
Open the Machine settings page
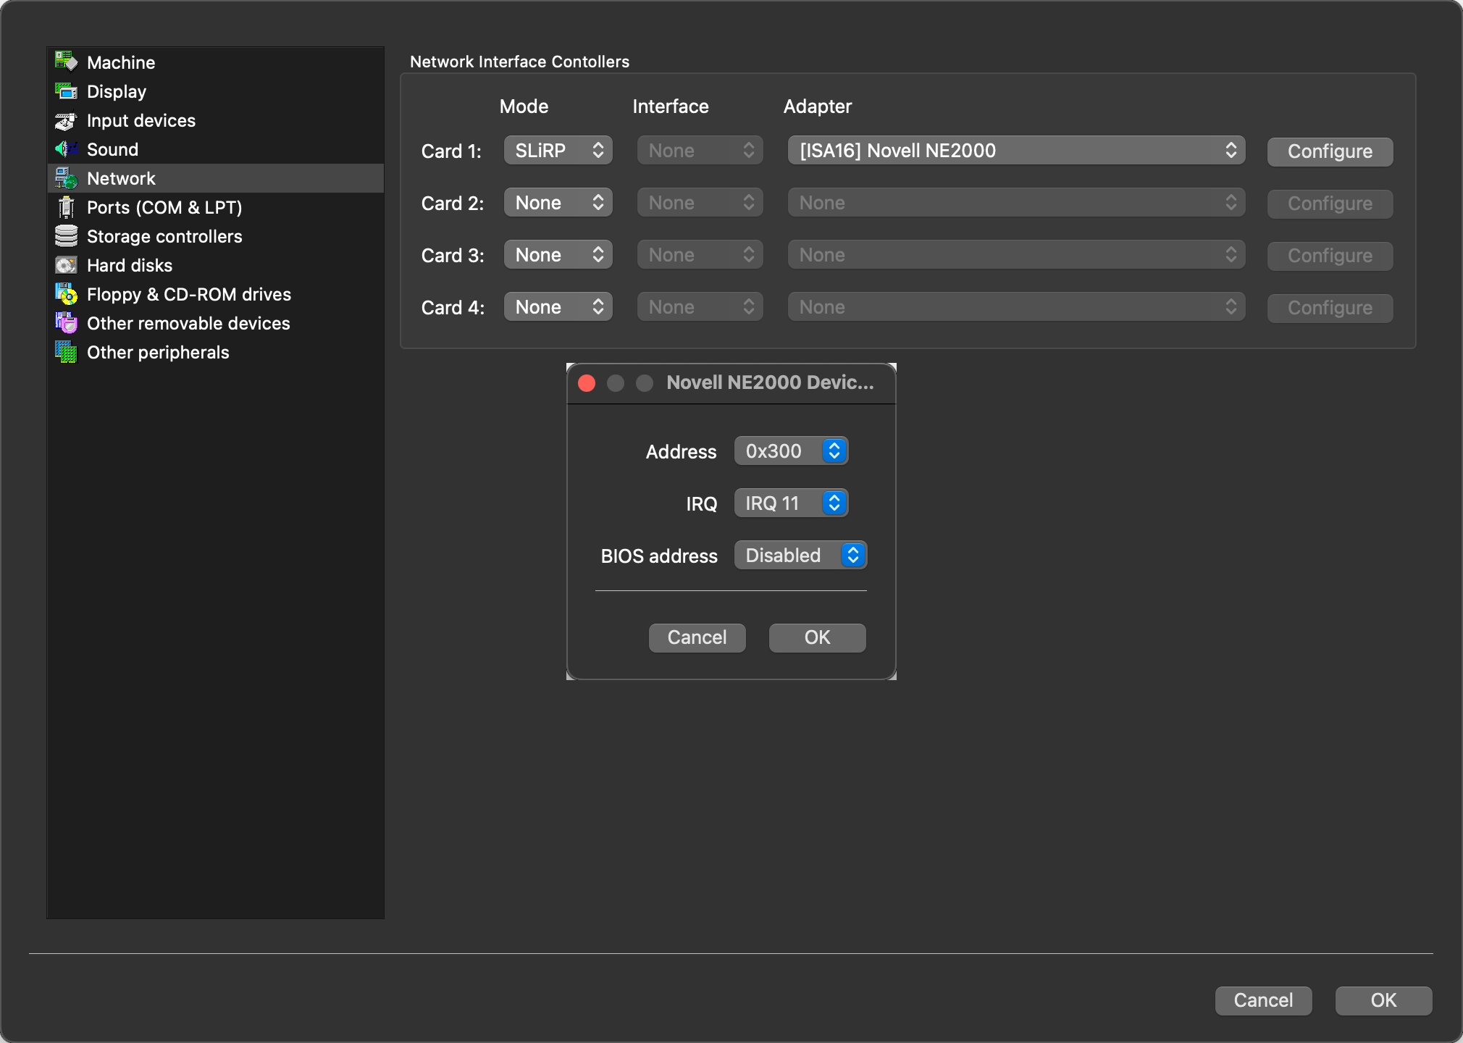pyautogui.click(x=216, y=62)
